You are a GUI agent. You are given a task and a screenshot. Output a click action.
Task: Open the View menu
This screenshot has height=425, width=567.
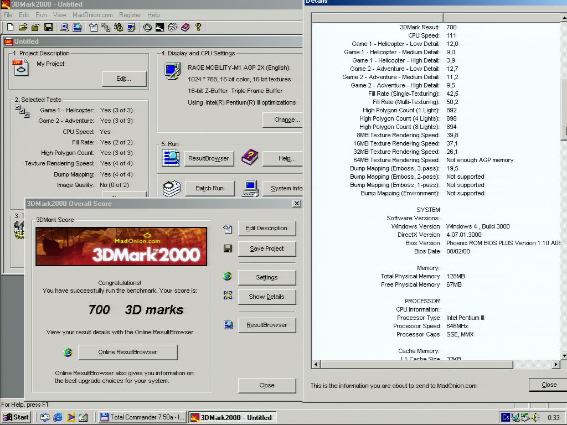[59, 15]
